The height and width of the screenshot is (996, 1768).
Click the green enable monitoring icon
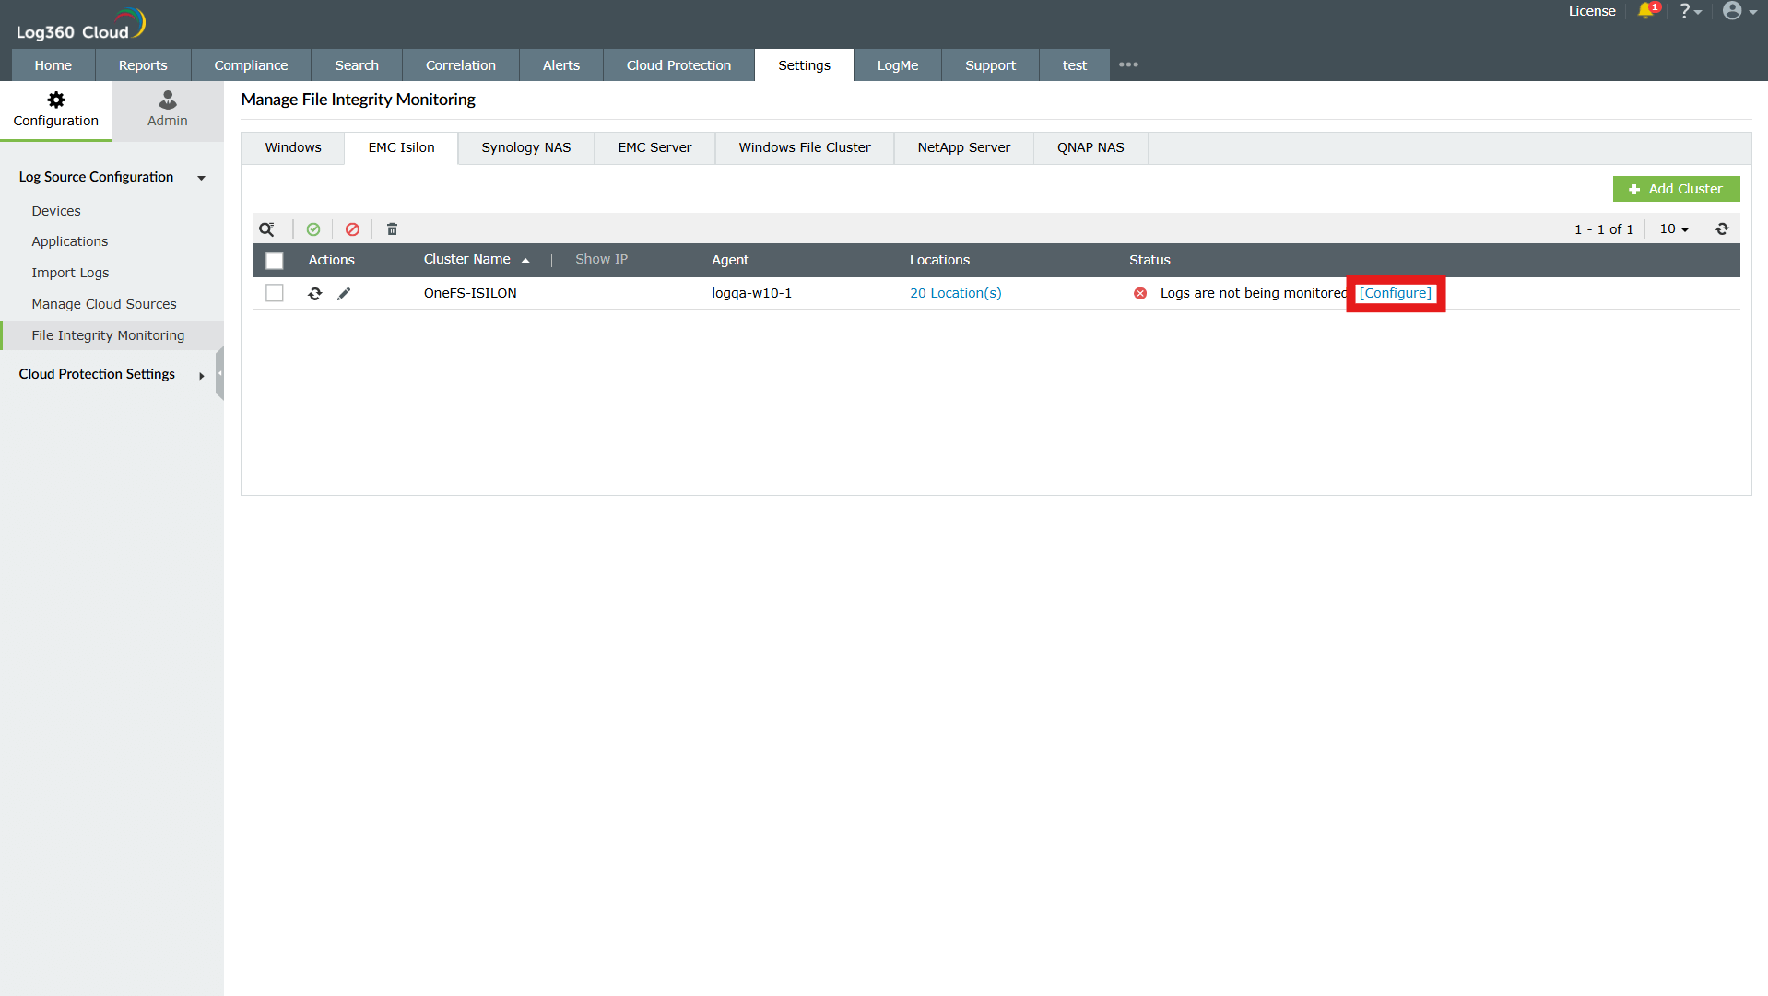[x=313, y=228]
